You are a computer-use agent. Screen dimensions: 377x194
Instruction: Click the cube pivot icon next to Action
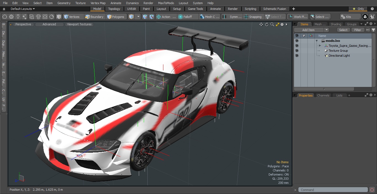[152, 17]
